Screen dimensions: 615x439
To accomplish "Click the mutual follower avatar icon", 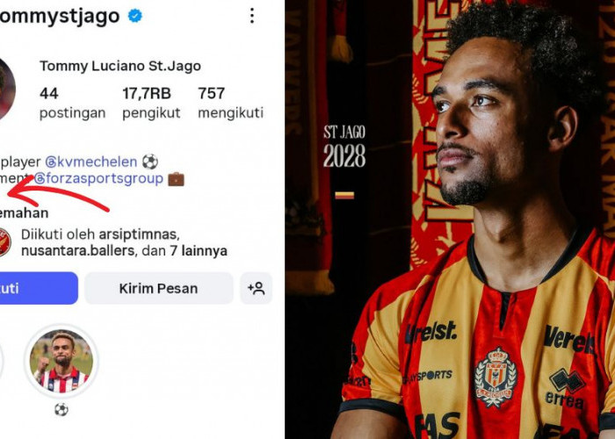I will 4,242.
